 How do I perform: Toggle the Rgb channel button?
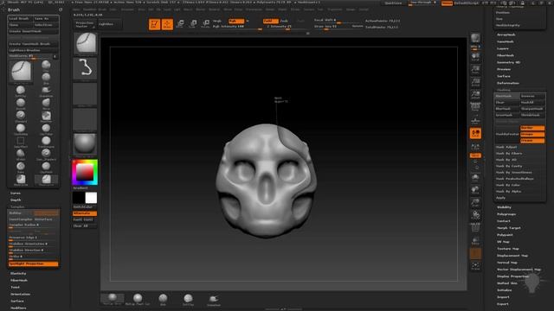pos(236,21)
